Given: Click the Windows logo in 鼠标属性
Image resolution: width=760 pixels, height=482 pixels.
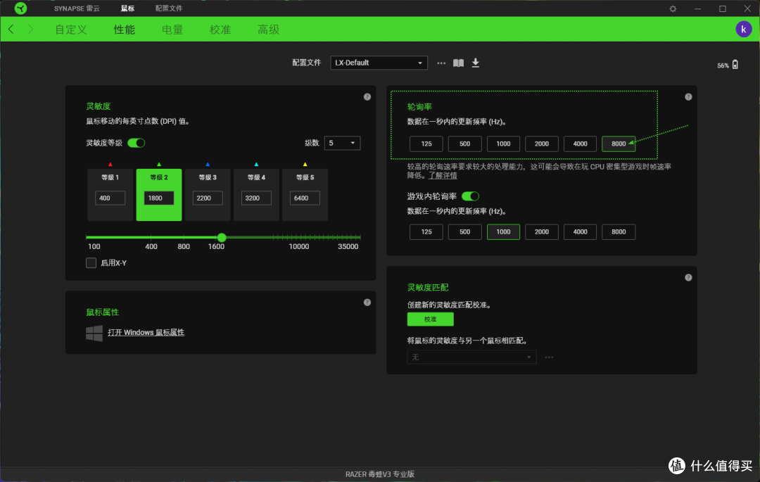Looking at the screenshot, I should [x=94, y=333].
